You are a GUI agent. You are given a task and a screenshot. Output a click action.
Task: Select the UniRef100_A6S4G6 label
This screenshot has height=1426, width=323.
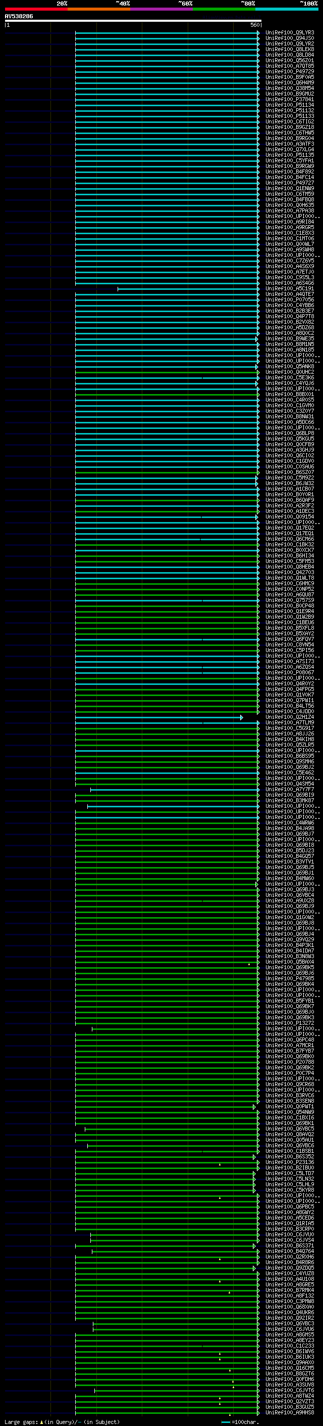coord(290,283)
